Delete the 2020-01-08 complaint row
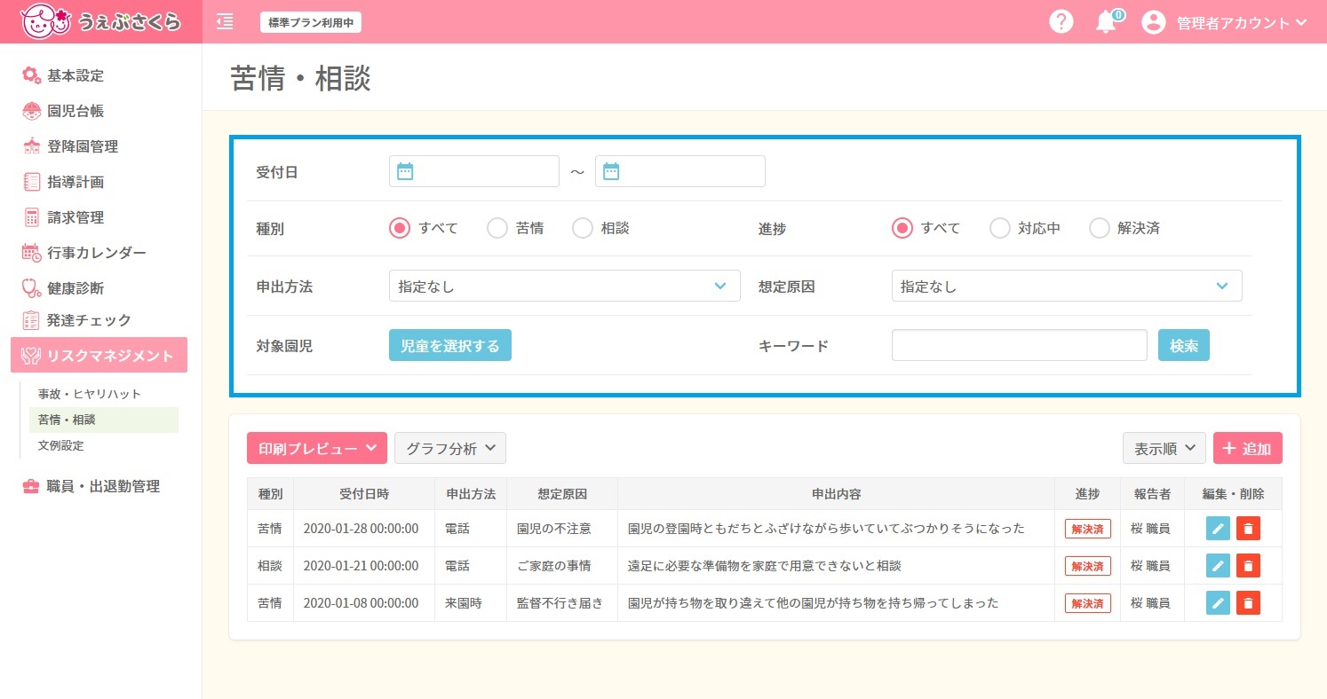Image resolution: width=1327 pixels, height=699 pixels. pos(1248,603)
